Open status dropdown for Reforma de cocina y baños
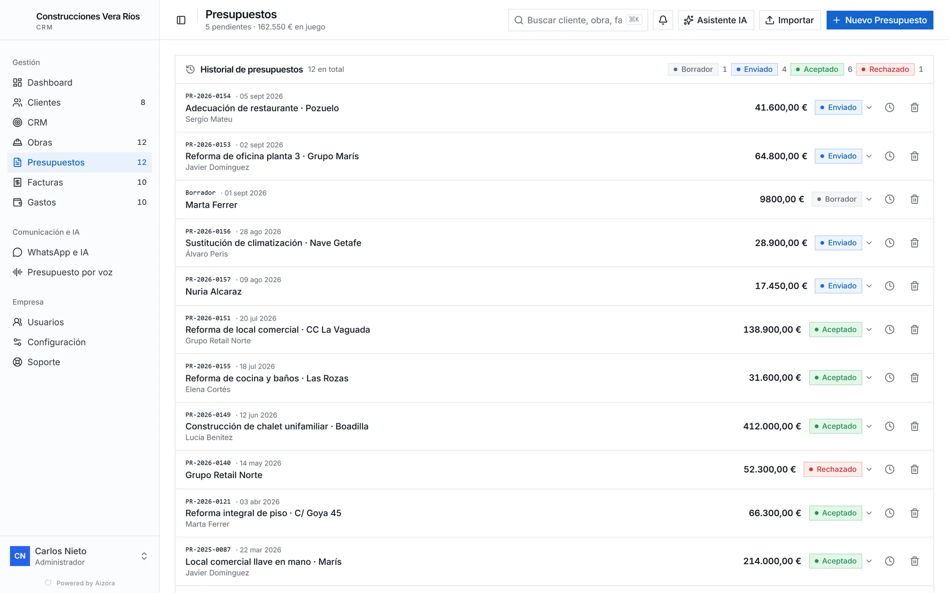949x593 pixels. point(869,378)
